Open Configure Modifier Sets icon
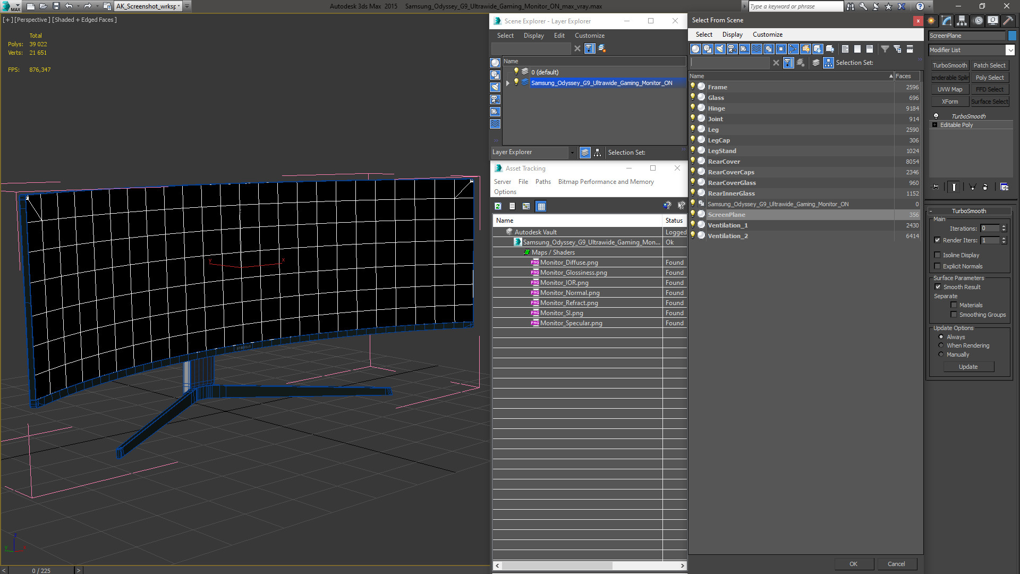 tap(1004, 187)
